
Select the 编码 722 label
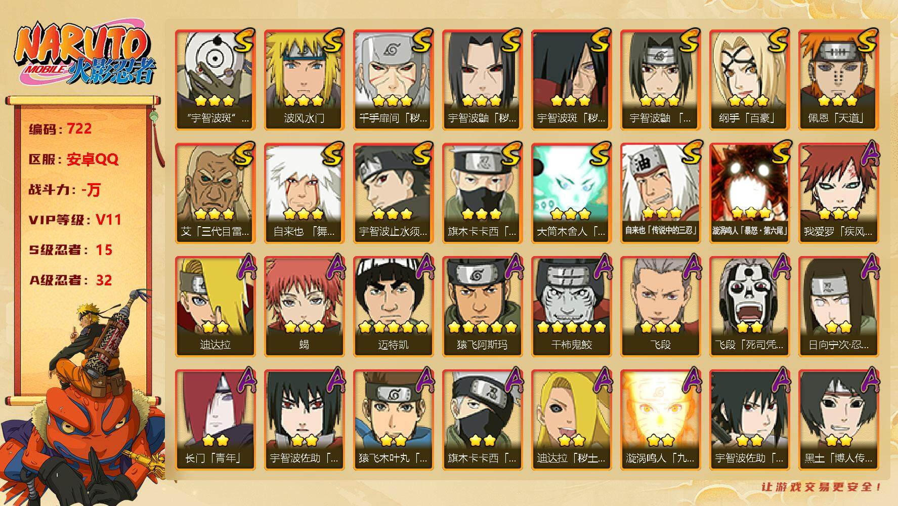click(60, 129)
